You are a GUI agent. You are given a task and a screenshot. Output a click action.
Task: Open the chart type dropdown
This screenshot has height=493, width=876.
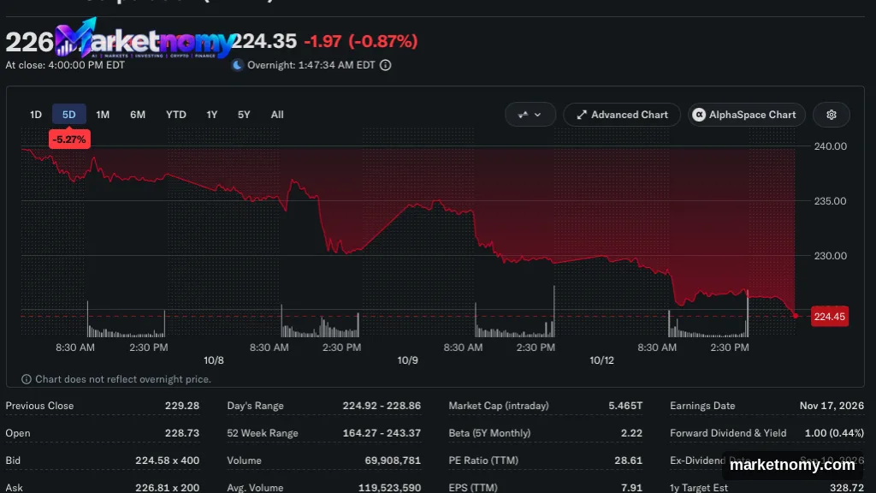tap(530, 115)
